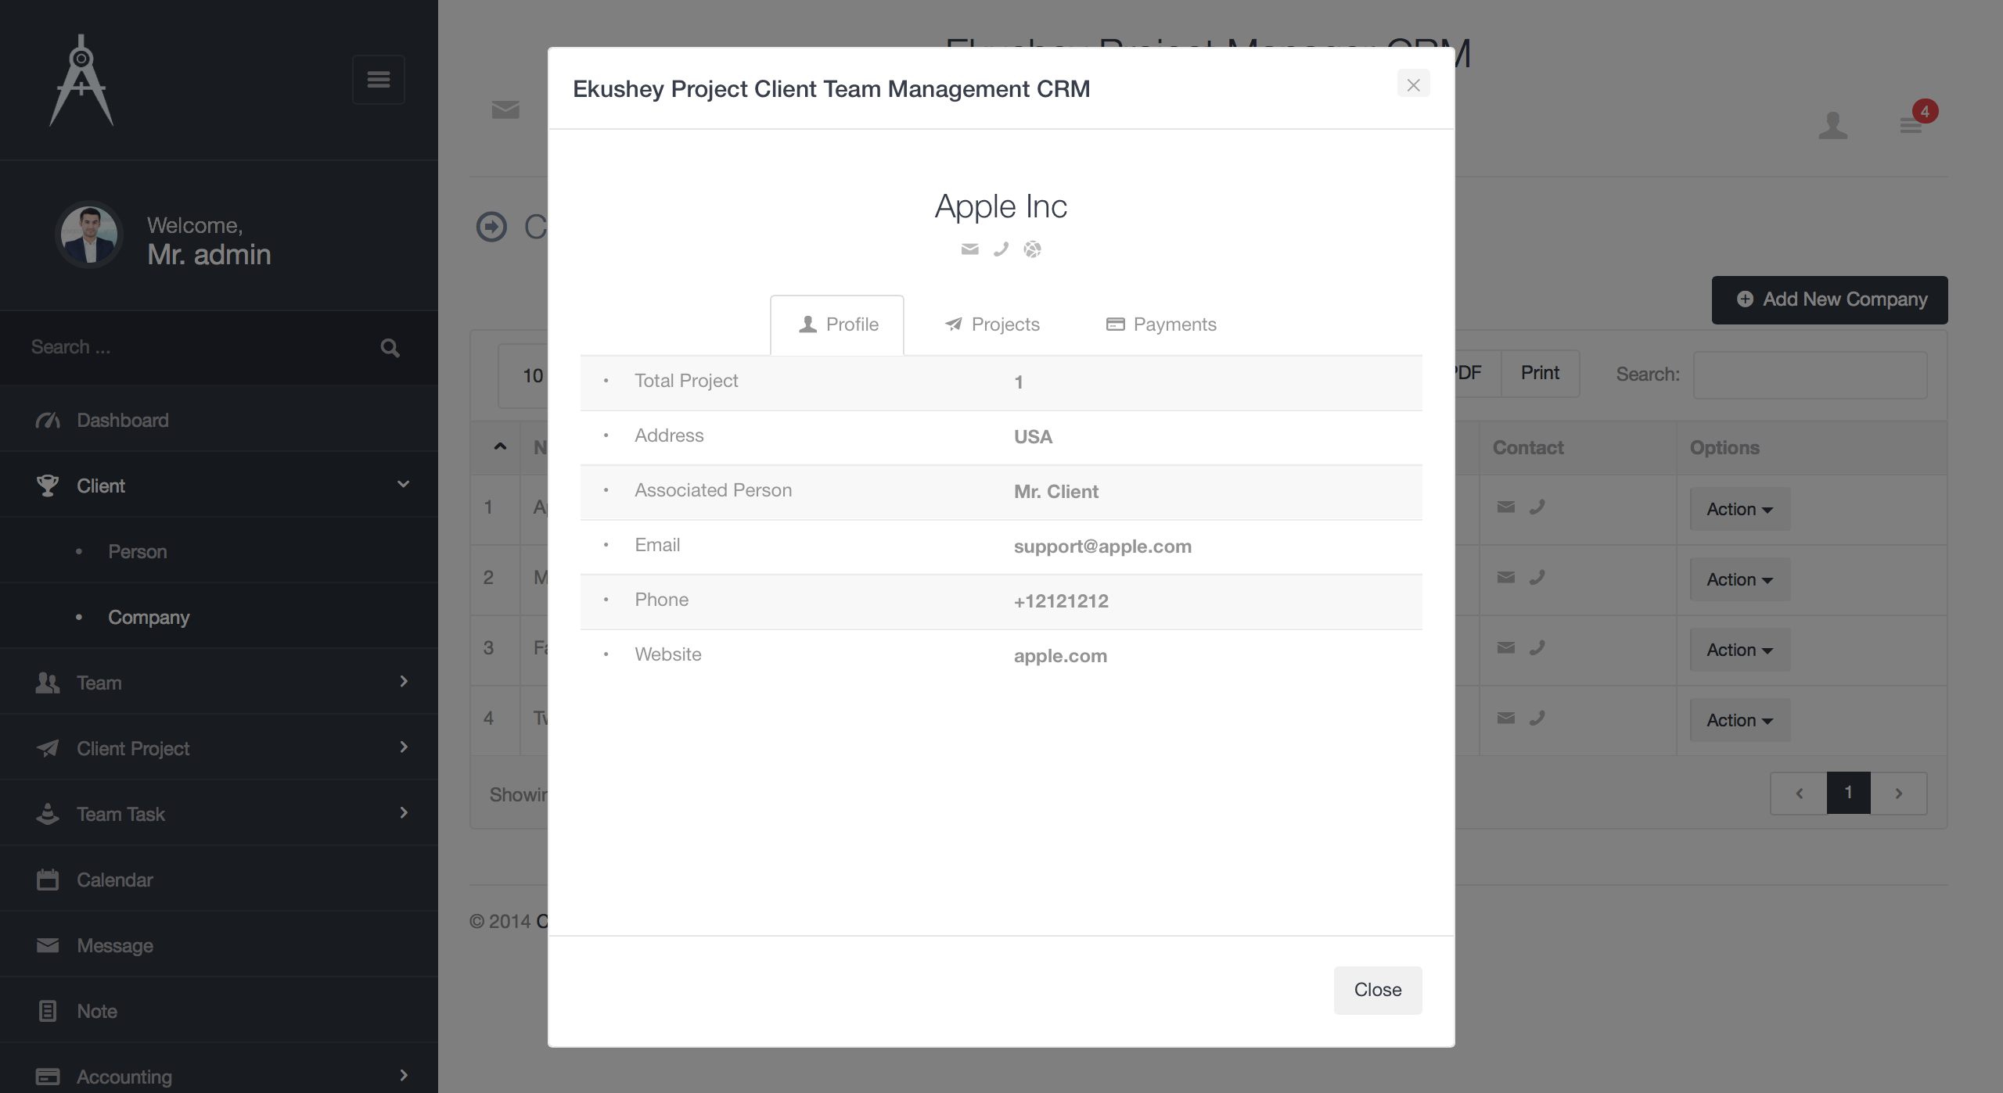Click the user profile icon in header
The width and height of the screenshot is (2003, 1093).
click(1832, 125)
